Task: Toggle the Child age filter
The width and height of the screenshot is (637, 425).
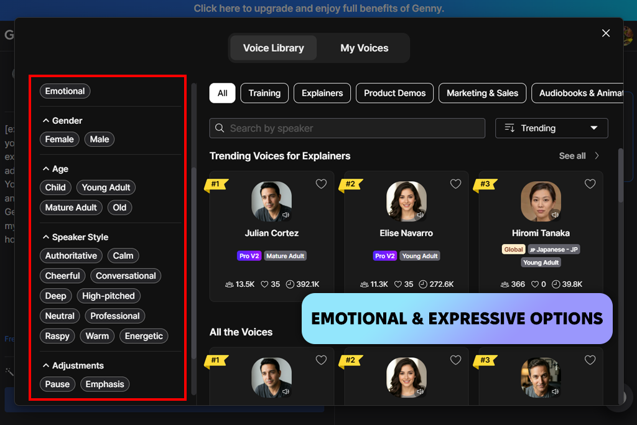Action: (x=55, y=187)
